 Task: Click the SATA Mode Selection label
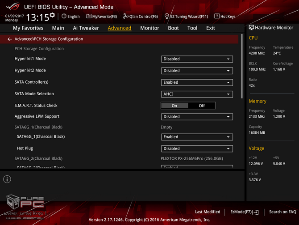click(x=34, y=94)
